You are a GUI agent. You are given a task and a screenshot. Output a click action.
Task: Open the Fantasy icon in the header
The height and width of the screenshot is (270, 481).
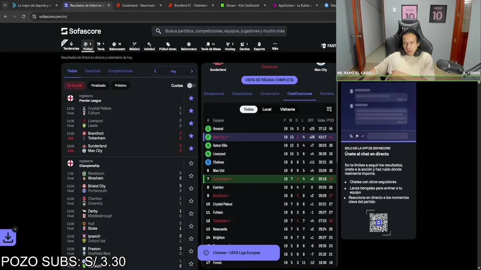(324, 46)
